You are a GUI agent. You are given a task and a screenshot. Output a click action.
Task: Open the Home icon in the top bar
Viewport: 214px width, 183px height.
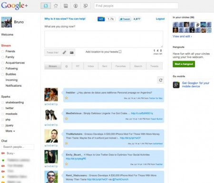[56, 6]
